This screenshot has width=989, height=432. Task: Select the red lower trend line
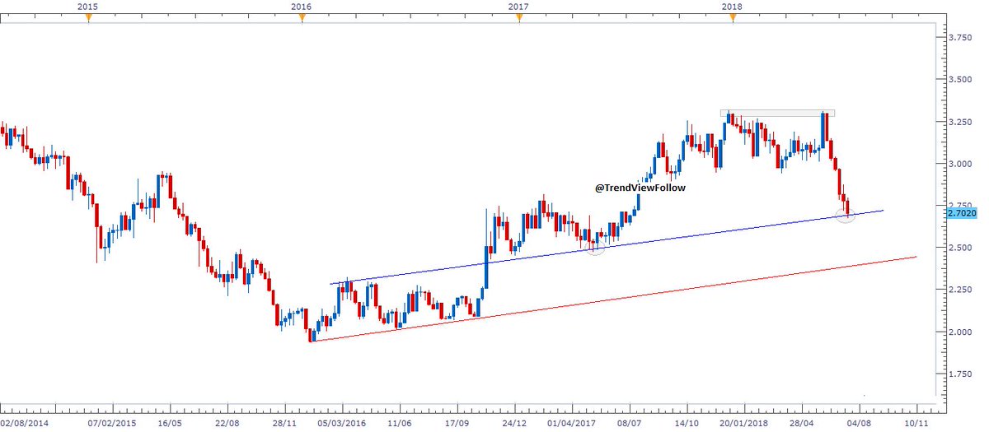pyautogui.click(x=612, y=299)
